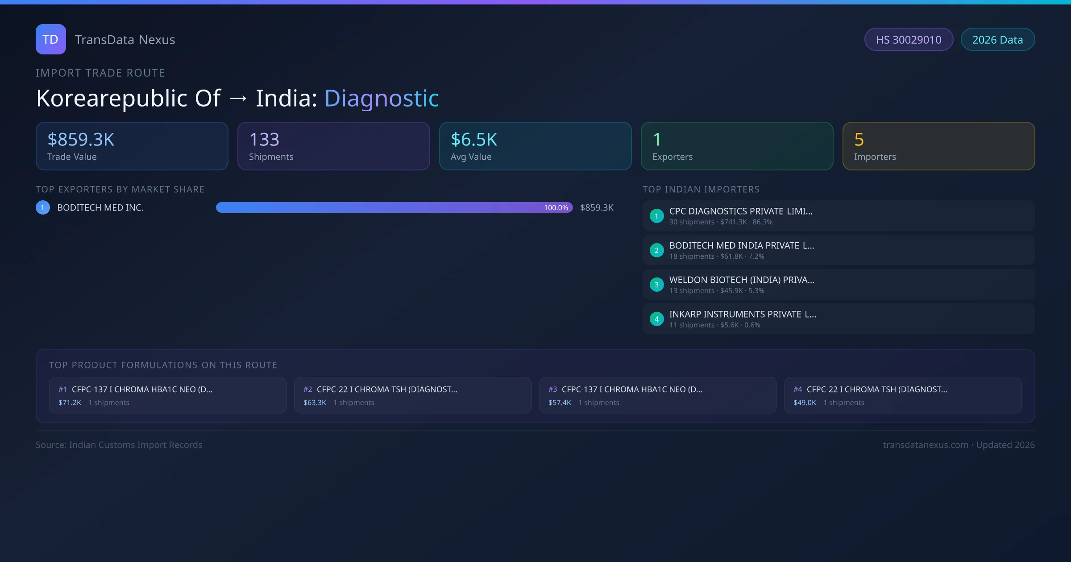1071x562 pixels.
Task: Click the #4 marker on CFPC-22 I CHROMA TSH
Action: click(797, 389)
